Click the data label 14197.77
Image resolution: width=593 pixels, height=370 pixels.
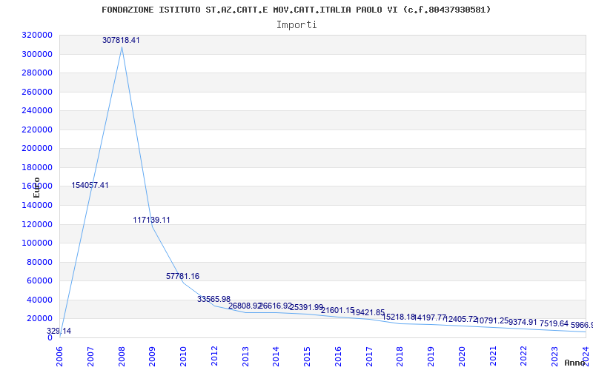[430, 317]
